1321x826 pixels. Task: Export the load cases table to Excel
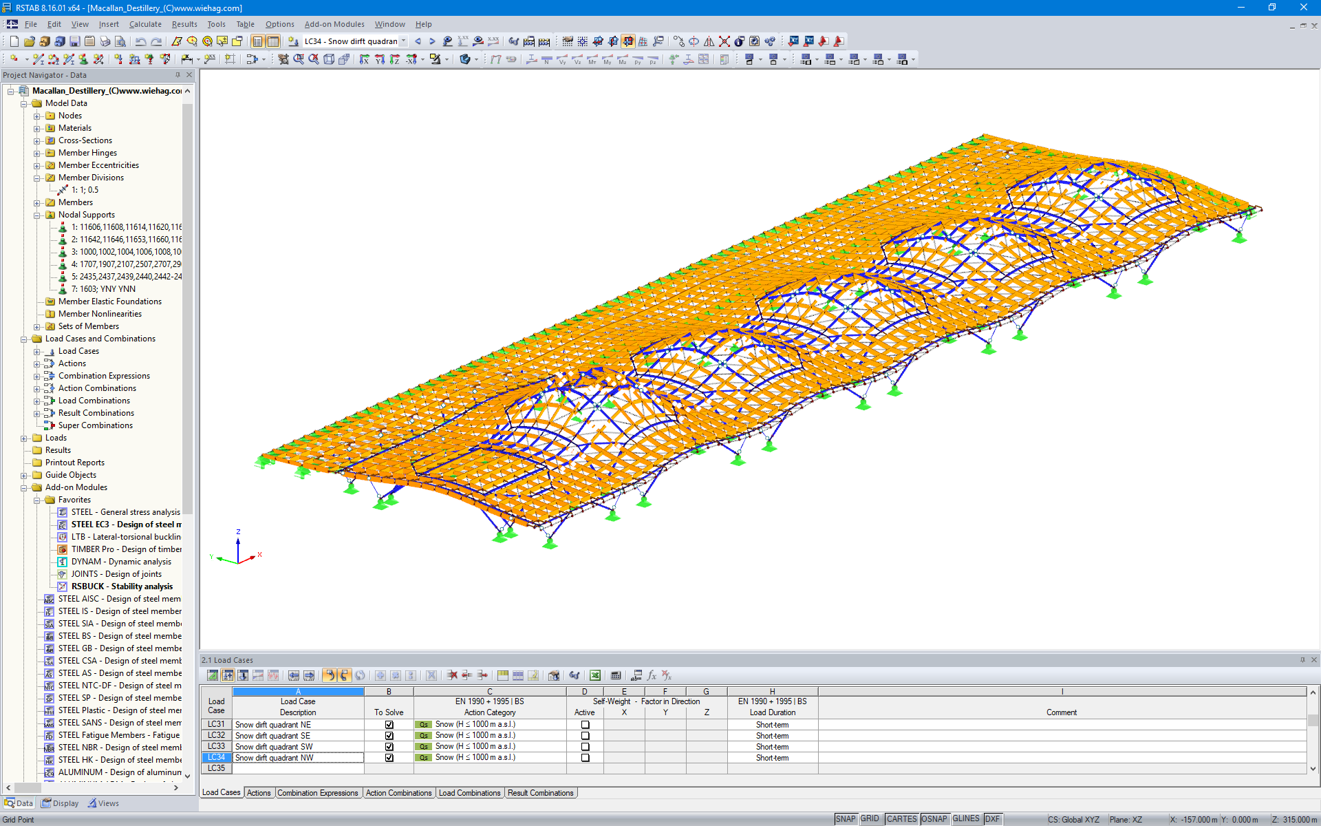(594, 675)
